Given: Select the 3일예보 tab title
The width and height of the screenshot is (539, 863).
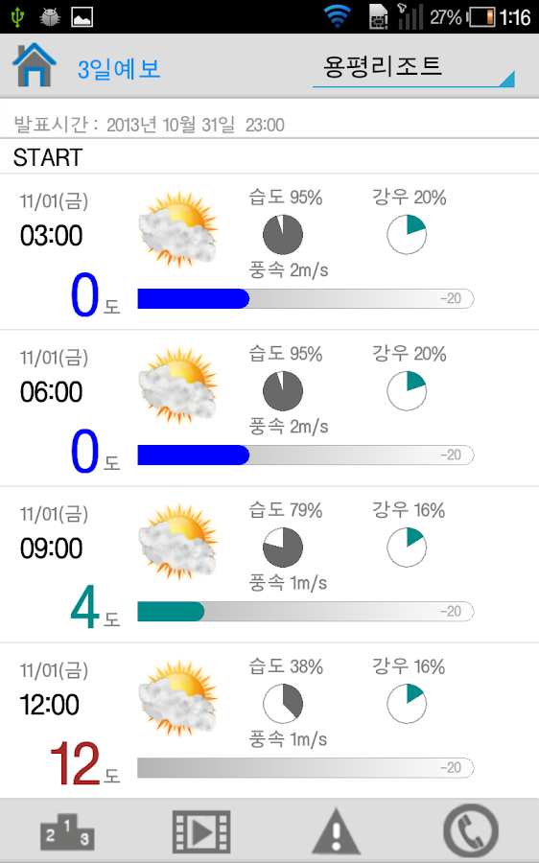Looking at the screenshot, I should coord(119,69).
